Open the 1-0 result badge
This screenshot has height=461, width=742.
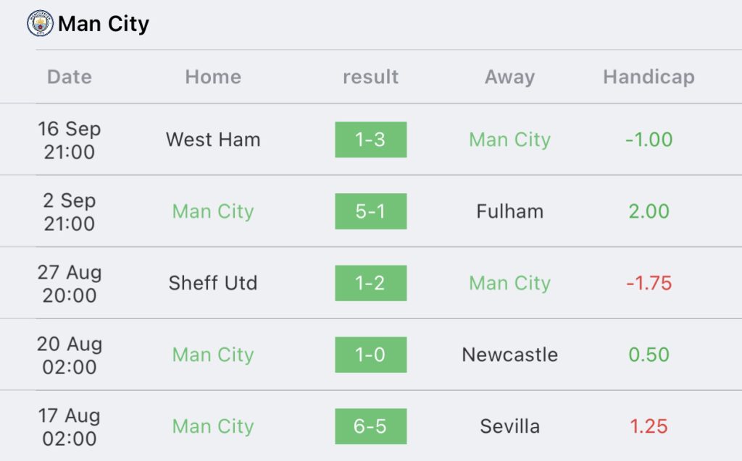370,355
